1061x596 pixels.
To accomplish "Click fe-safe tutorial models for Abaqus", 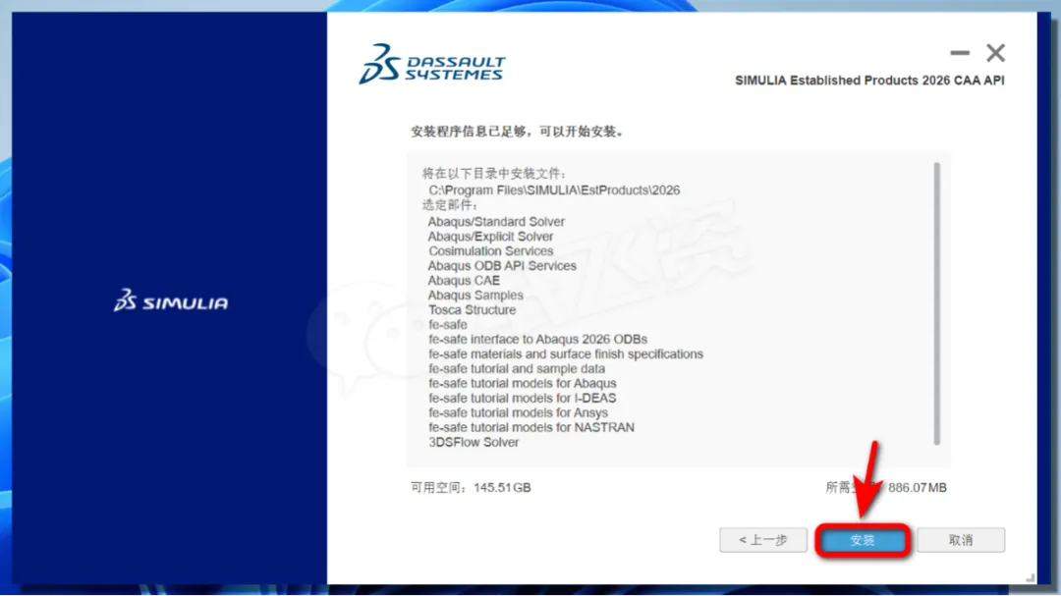I will tap(522, 383).
